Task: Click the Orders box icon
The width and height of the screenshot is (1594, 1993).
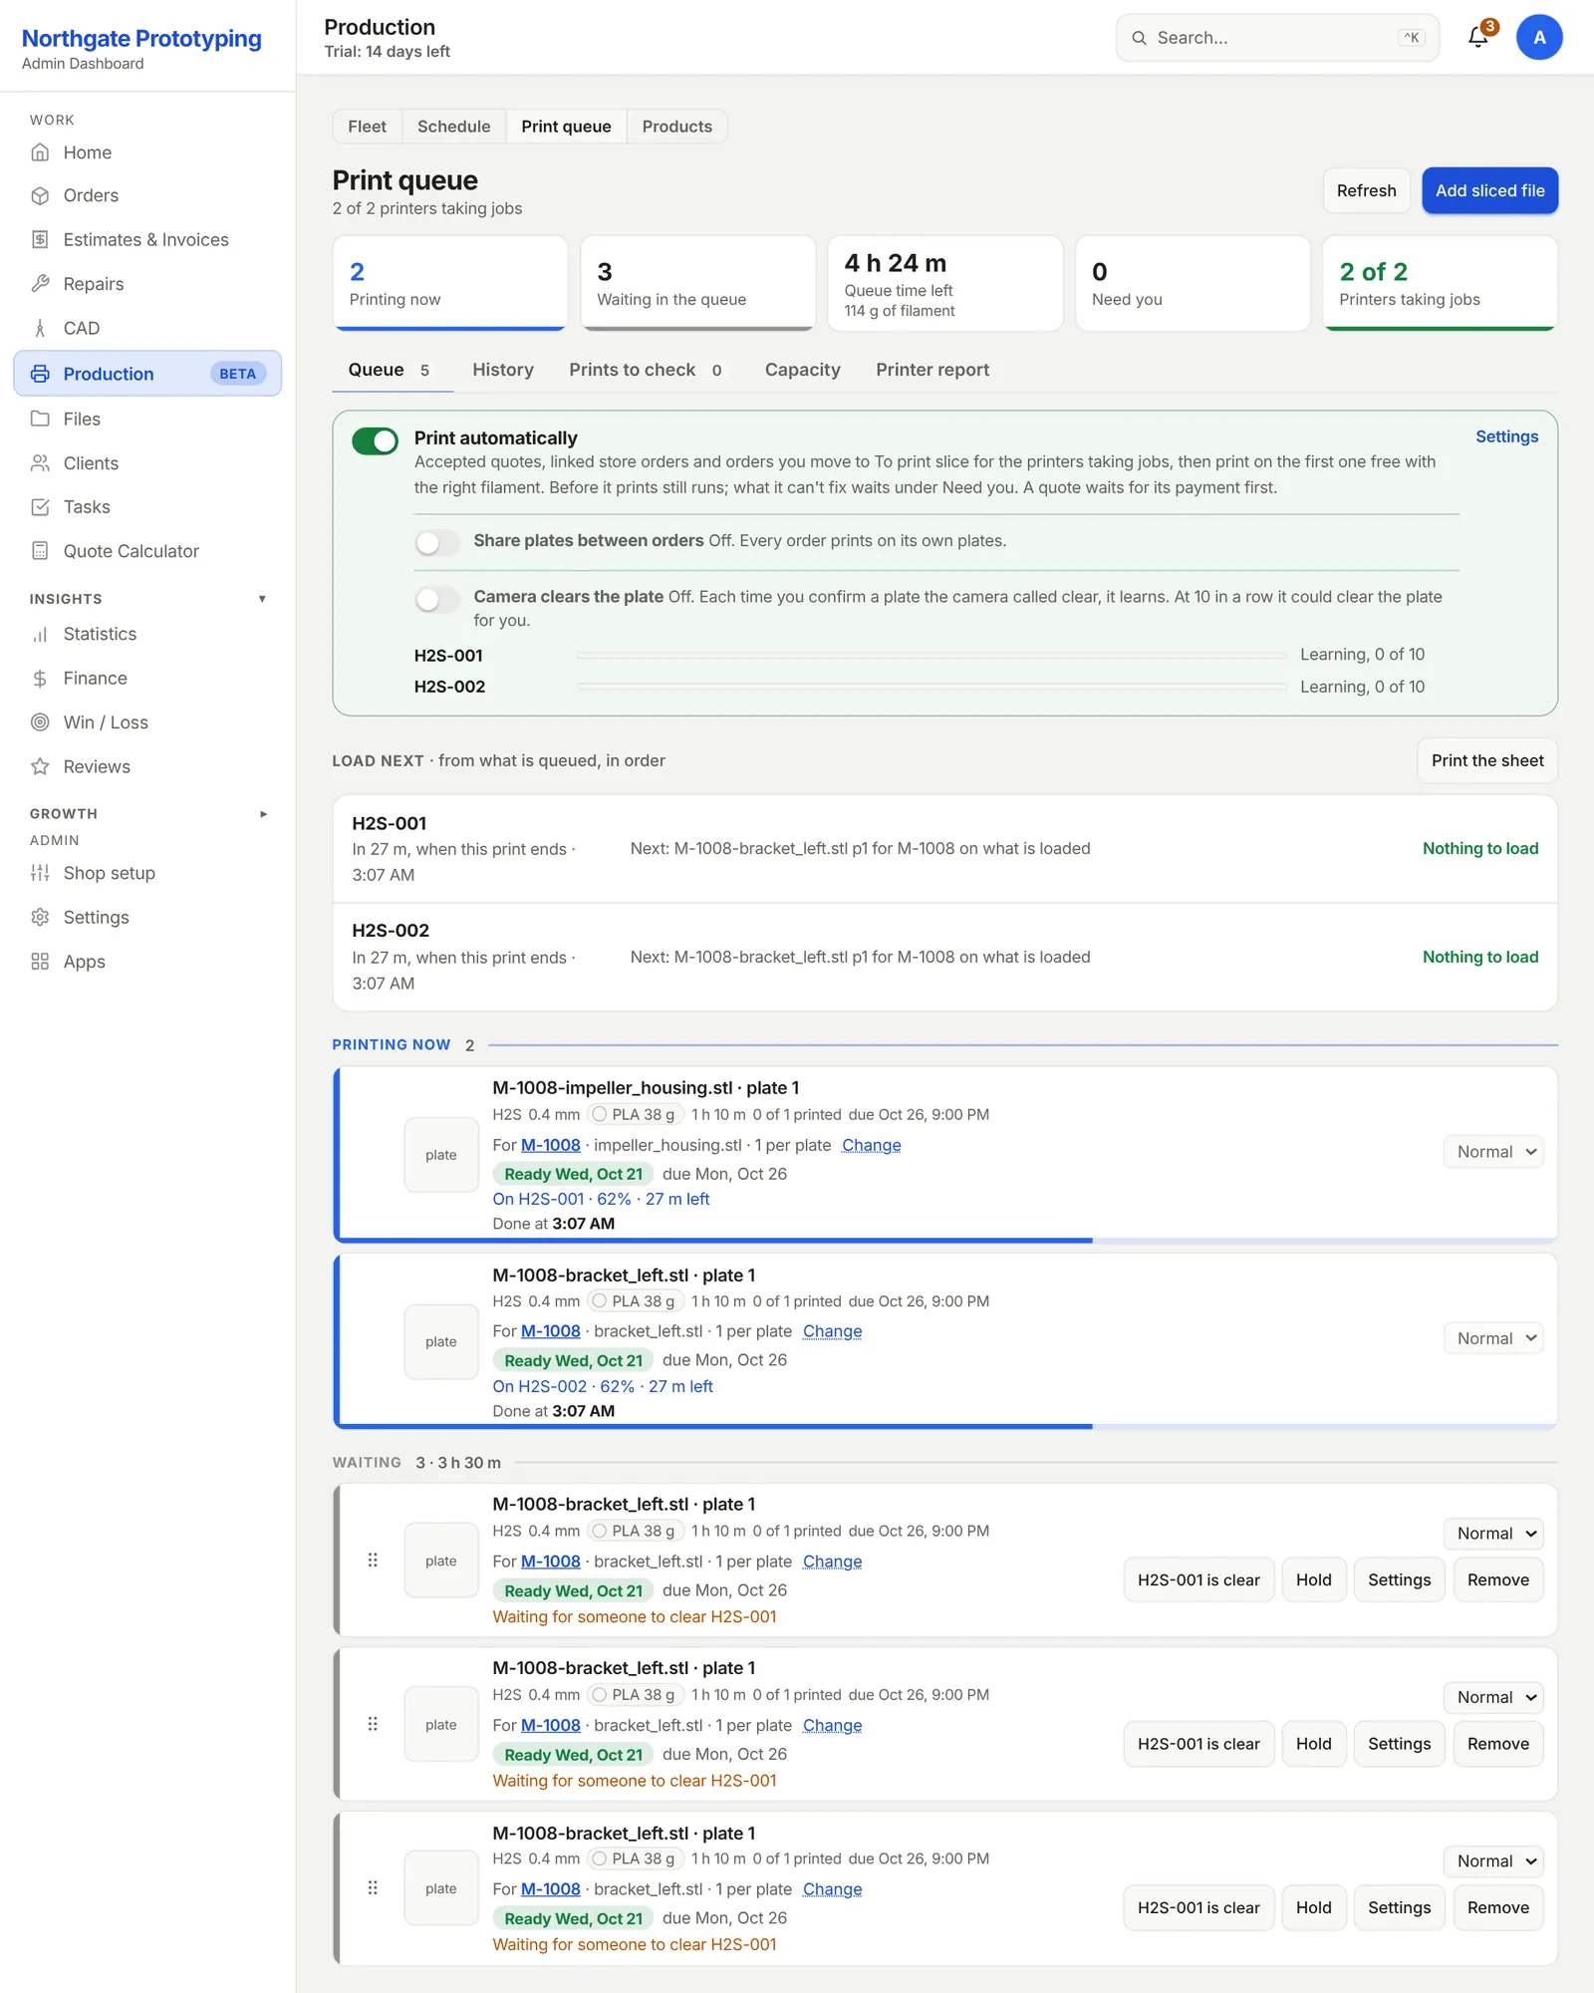Action: click(40, 195)
